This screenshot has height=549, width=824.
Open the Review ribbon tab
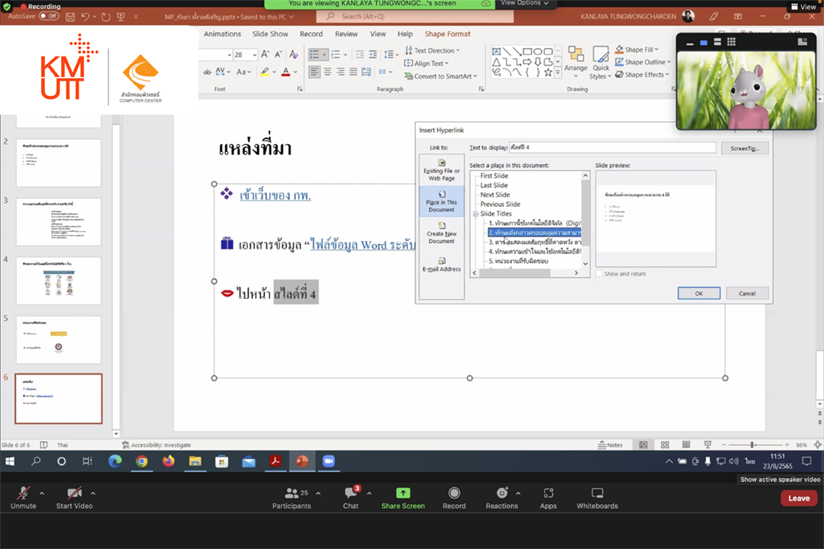(346, 34)
